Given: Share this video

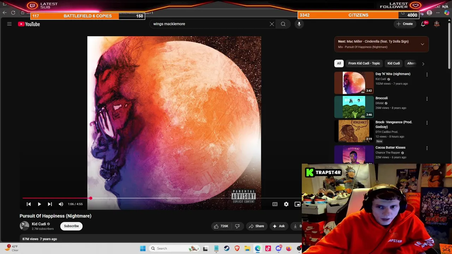Looking at the screenshot, I should point(256,226).
